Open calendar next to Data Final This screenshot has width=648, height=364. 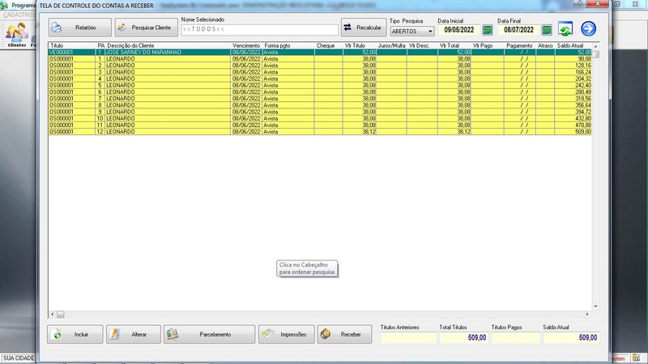547,30
